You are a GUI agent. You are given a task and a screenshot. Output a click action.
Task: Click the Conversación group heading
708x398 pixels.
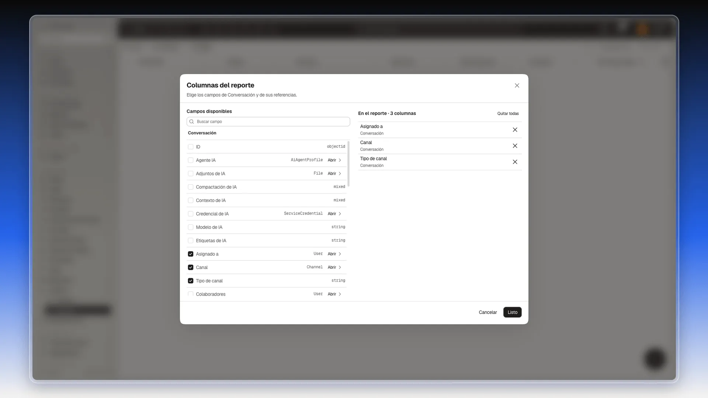(x=202, y=133)
